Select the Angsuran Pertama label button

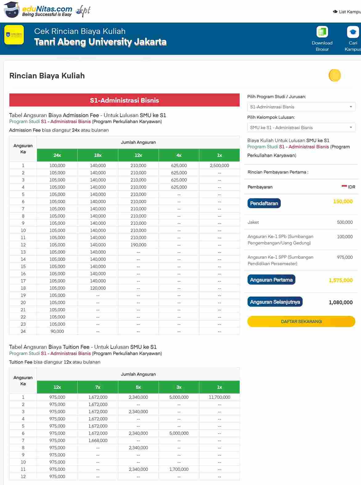[271, 280]
